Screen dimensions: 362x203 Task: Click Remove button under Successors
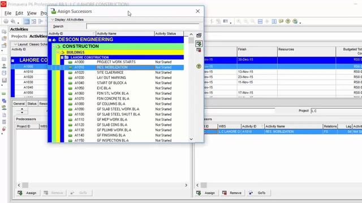click(x=232, y=193)
